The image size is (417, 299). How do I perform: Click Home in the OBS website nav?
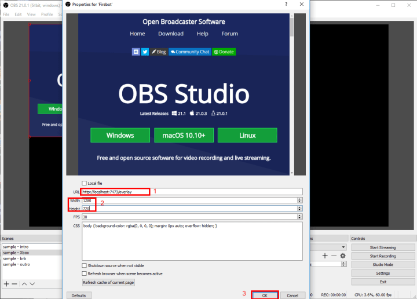(137, 34)
